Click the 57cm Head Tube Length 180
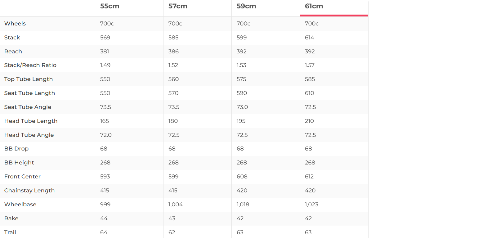The height and width of the screenshot is (238, 492). [x=173, y=121]
